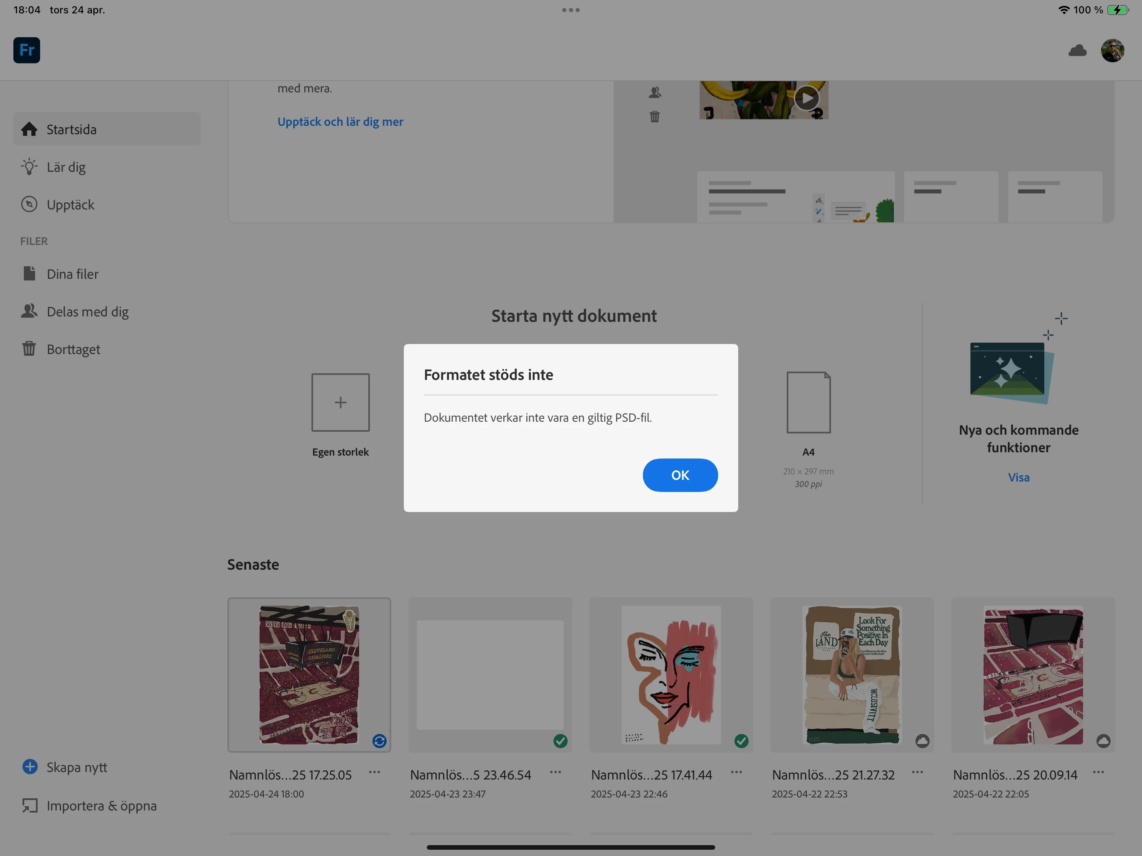This screenshot has height=856, width=1142.
Task: Play the tutorial video preview
Action: click(806, 97)
